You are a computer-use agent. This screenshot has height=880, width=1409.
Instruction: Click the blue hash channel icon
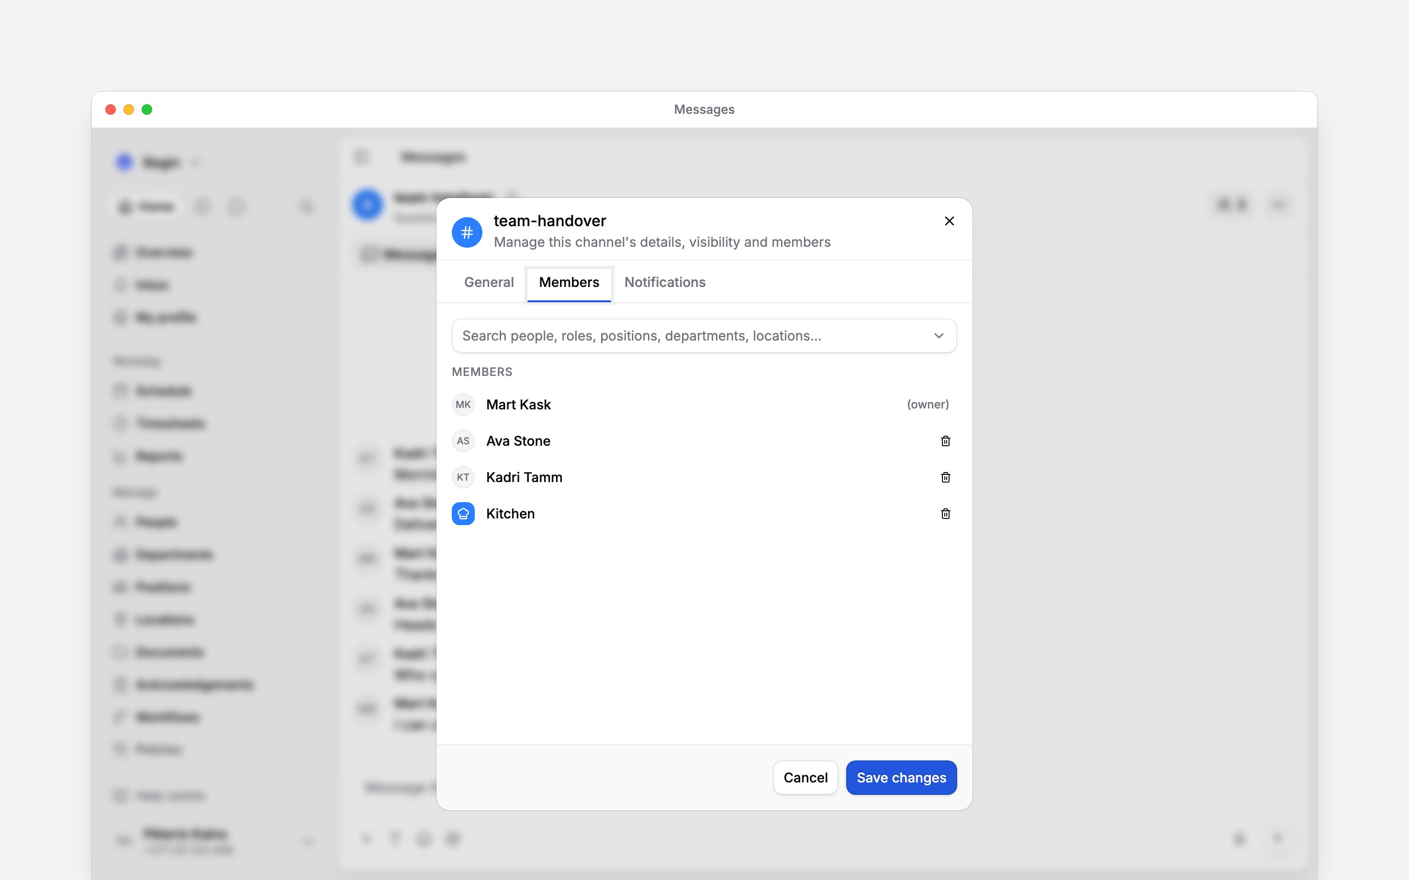(x=467, y=232)
